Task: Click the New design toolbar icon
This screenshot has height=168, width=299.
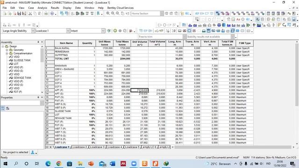Action: click(x=5, y=14)
